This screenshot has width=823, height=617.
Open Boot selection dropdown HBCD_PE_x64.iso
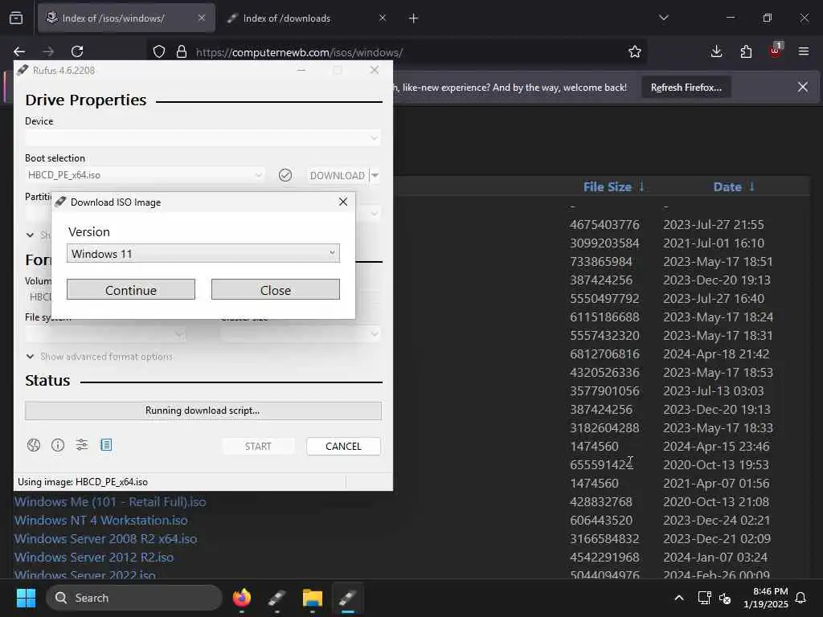click(145, 175)
